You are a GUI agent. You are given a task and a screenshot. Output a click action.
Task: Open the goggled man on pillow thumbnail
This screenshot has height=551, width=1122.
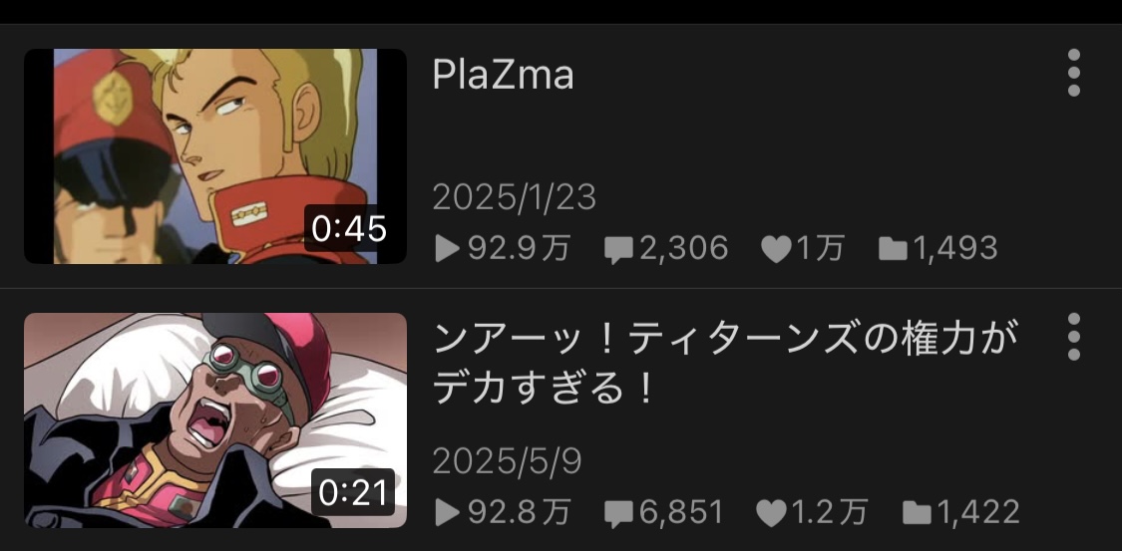pos(215,419)
